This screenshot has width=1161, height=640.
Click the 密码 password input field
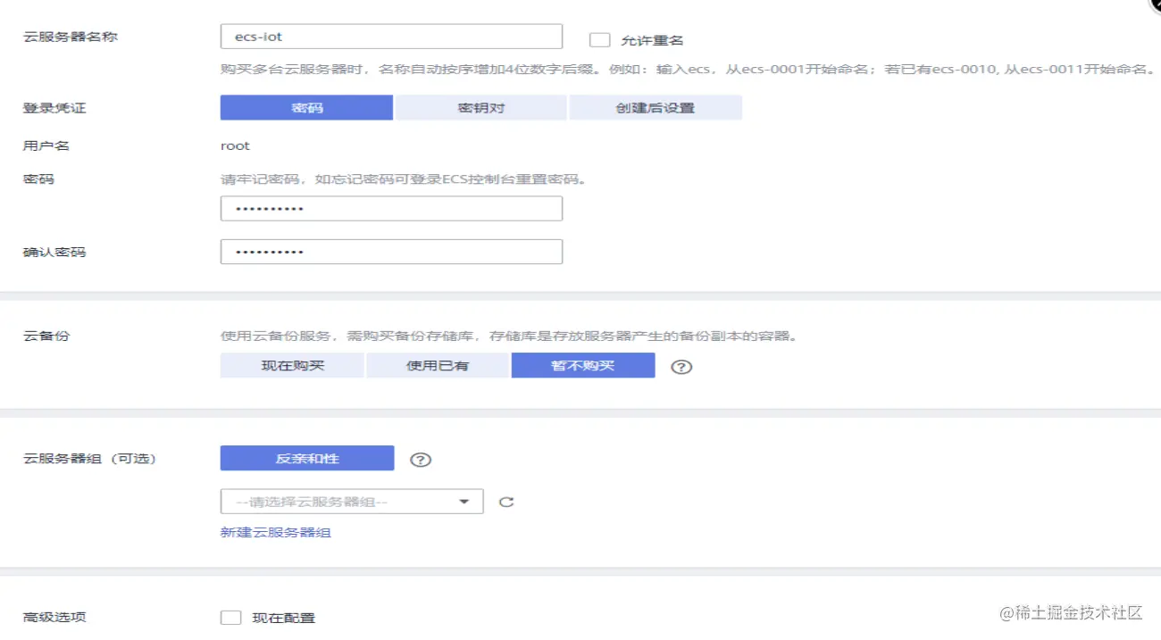click(x=391, y=209)
